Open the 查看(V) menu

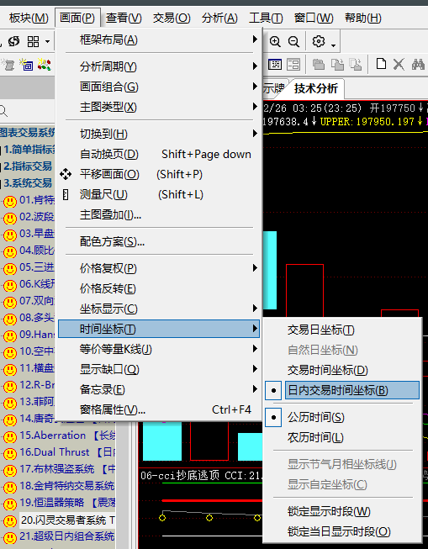[x=124, y=18]
